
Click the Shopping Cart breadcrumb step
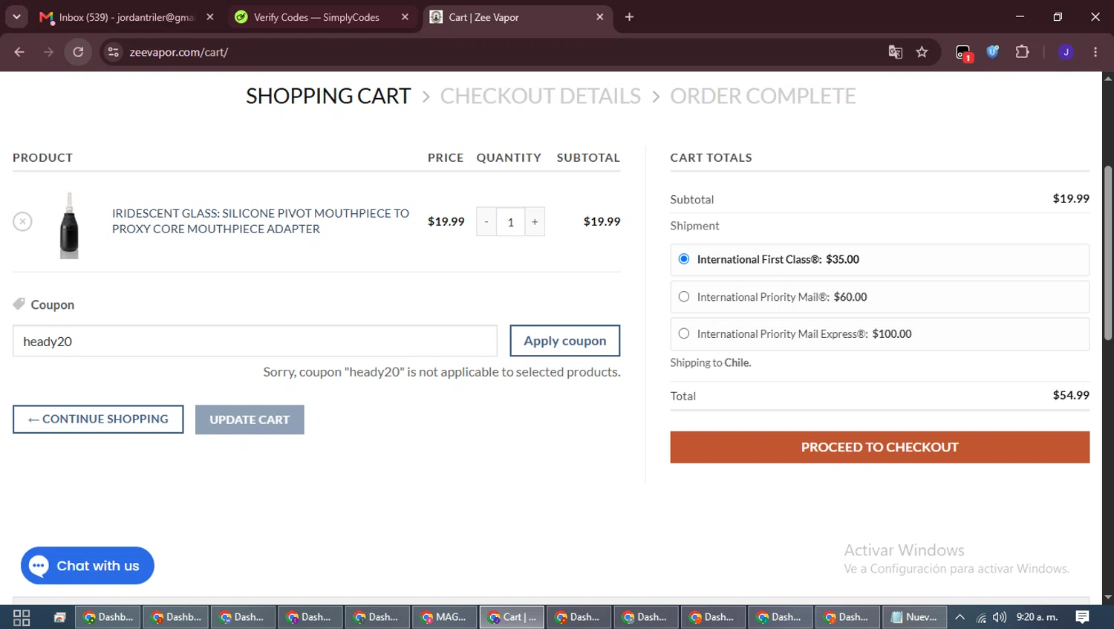328,96
